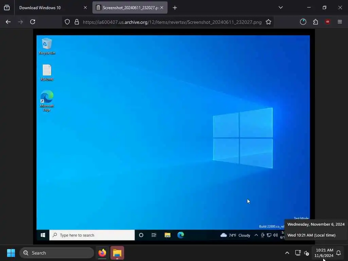Open the Extensions puzzle-piece menu

click(315, 22)
